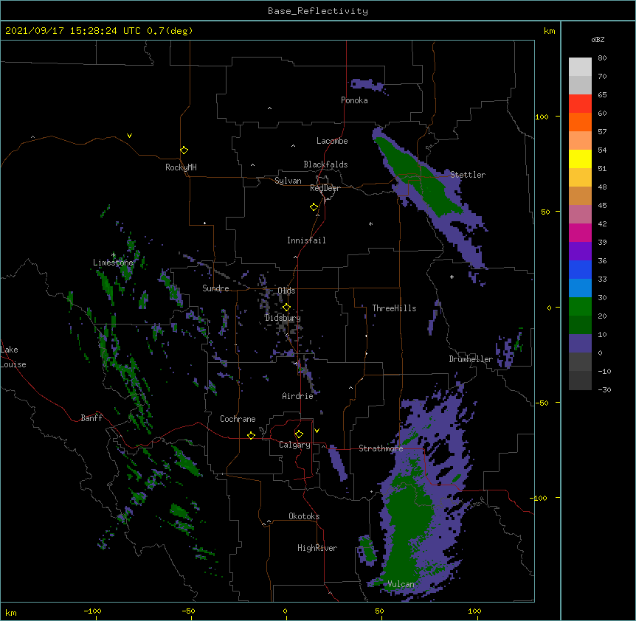Click the yellow diamond marker below Cochrane

click(x=251, y=435)
